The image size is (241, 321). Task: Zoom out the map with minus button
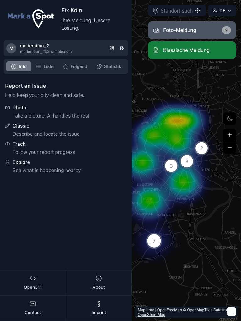point(230,147)
